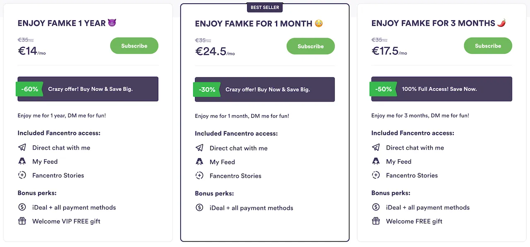This screenshot has height=247, width=530.
Task: Click the €24.5/mo price
Action: [x=215, y=51]
